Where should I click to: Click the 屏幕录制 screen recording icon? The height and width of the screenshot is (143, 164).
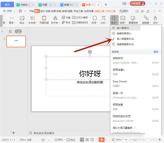click(x=133, y=18)
